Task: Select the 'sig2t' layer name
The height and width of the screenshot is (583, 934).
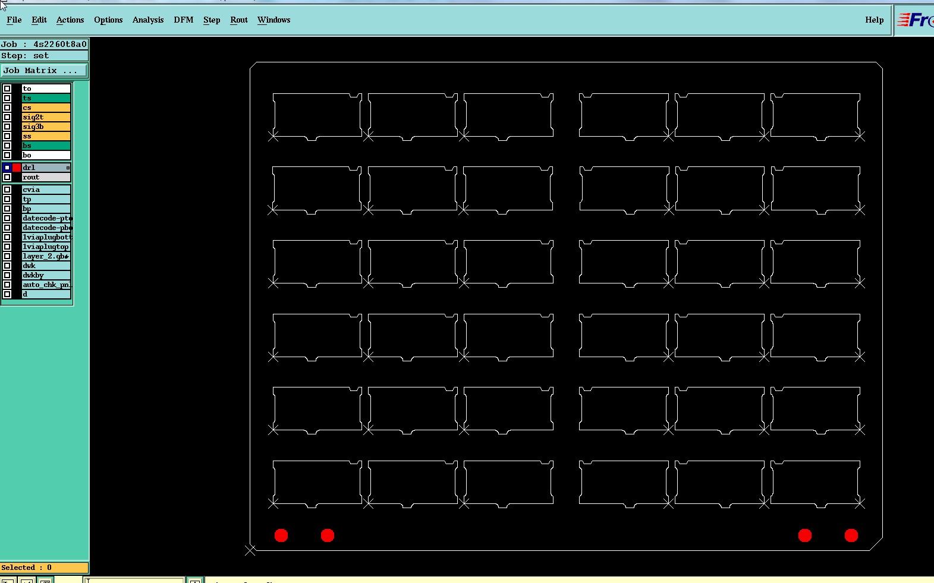Action: click(46, 117)
